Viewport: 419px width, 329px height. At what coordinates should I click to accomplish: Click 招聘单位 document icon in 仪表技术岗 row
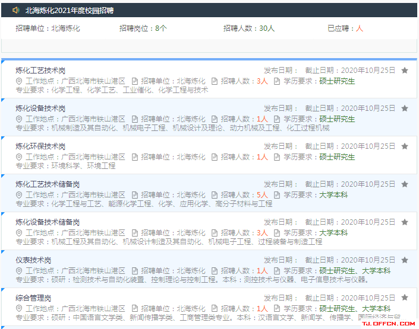(x=135, y=271)
